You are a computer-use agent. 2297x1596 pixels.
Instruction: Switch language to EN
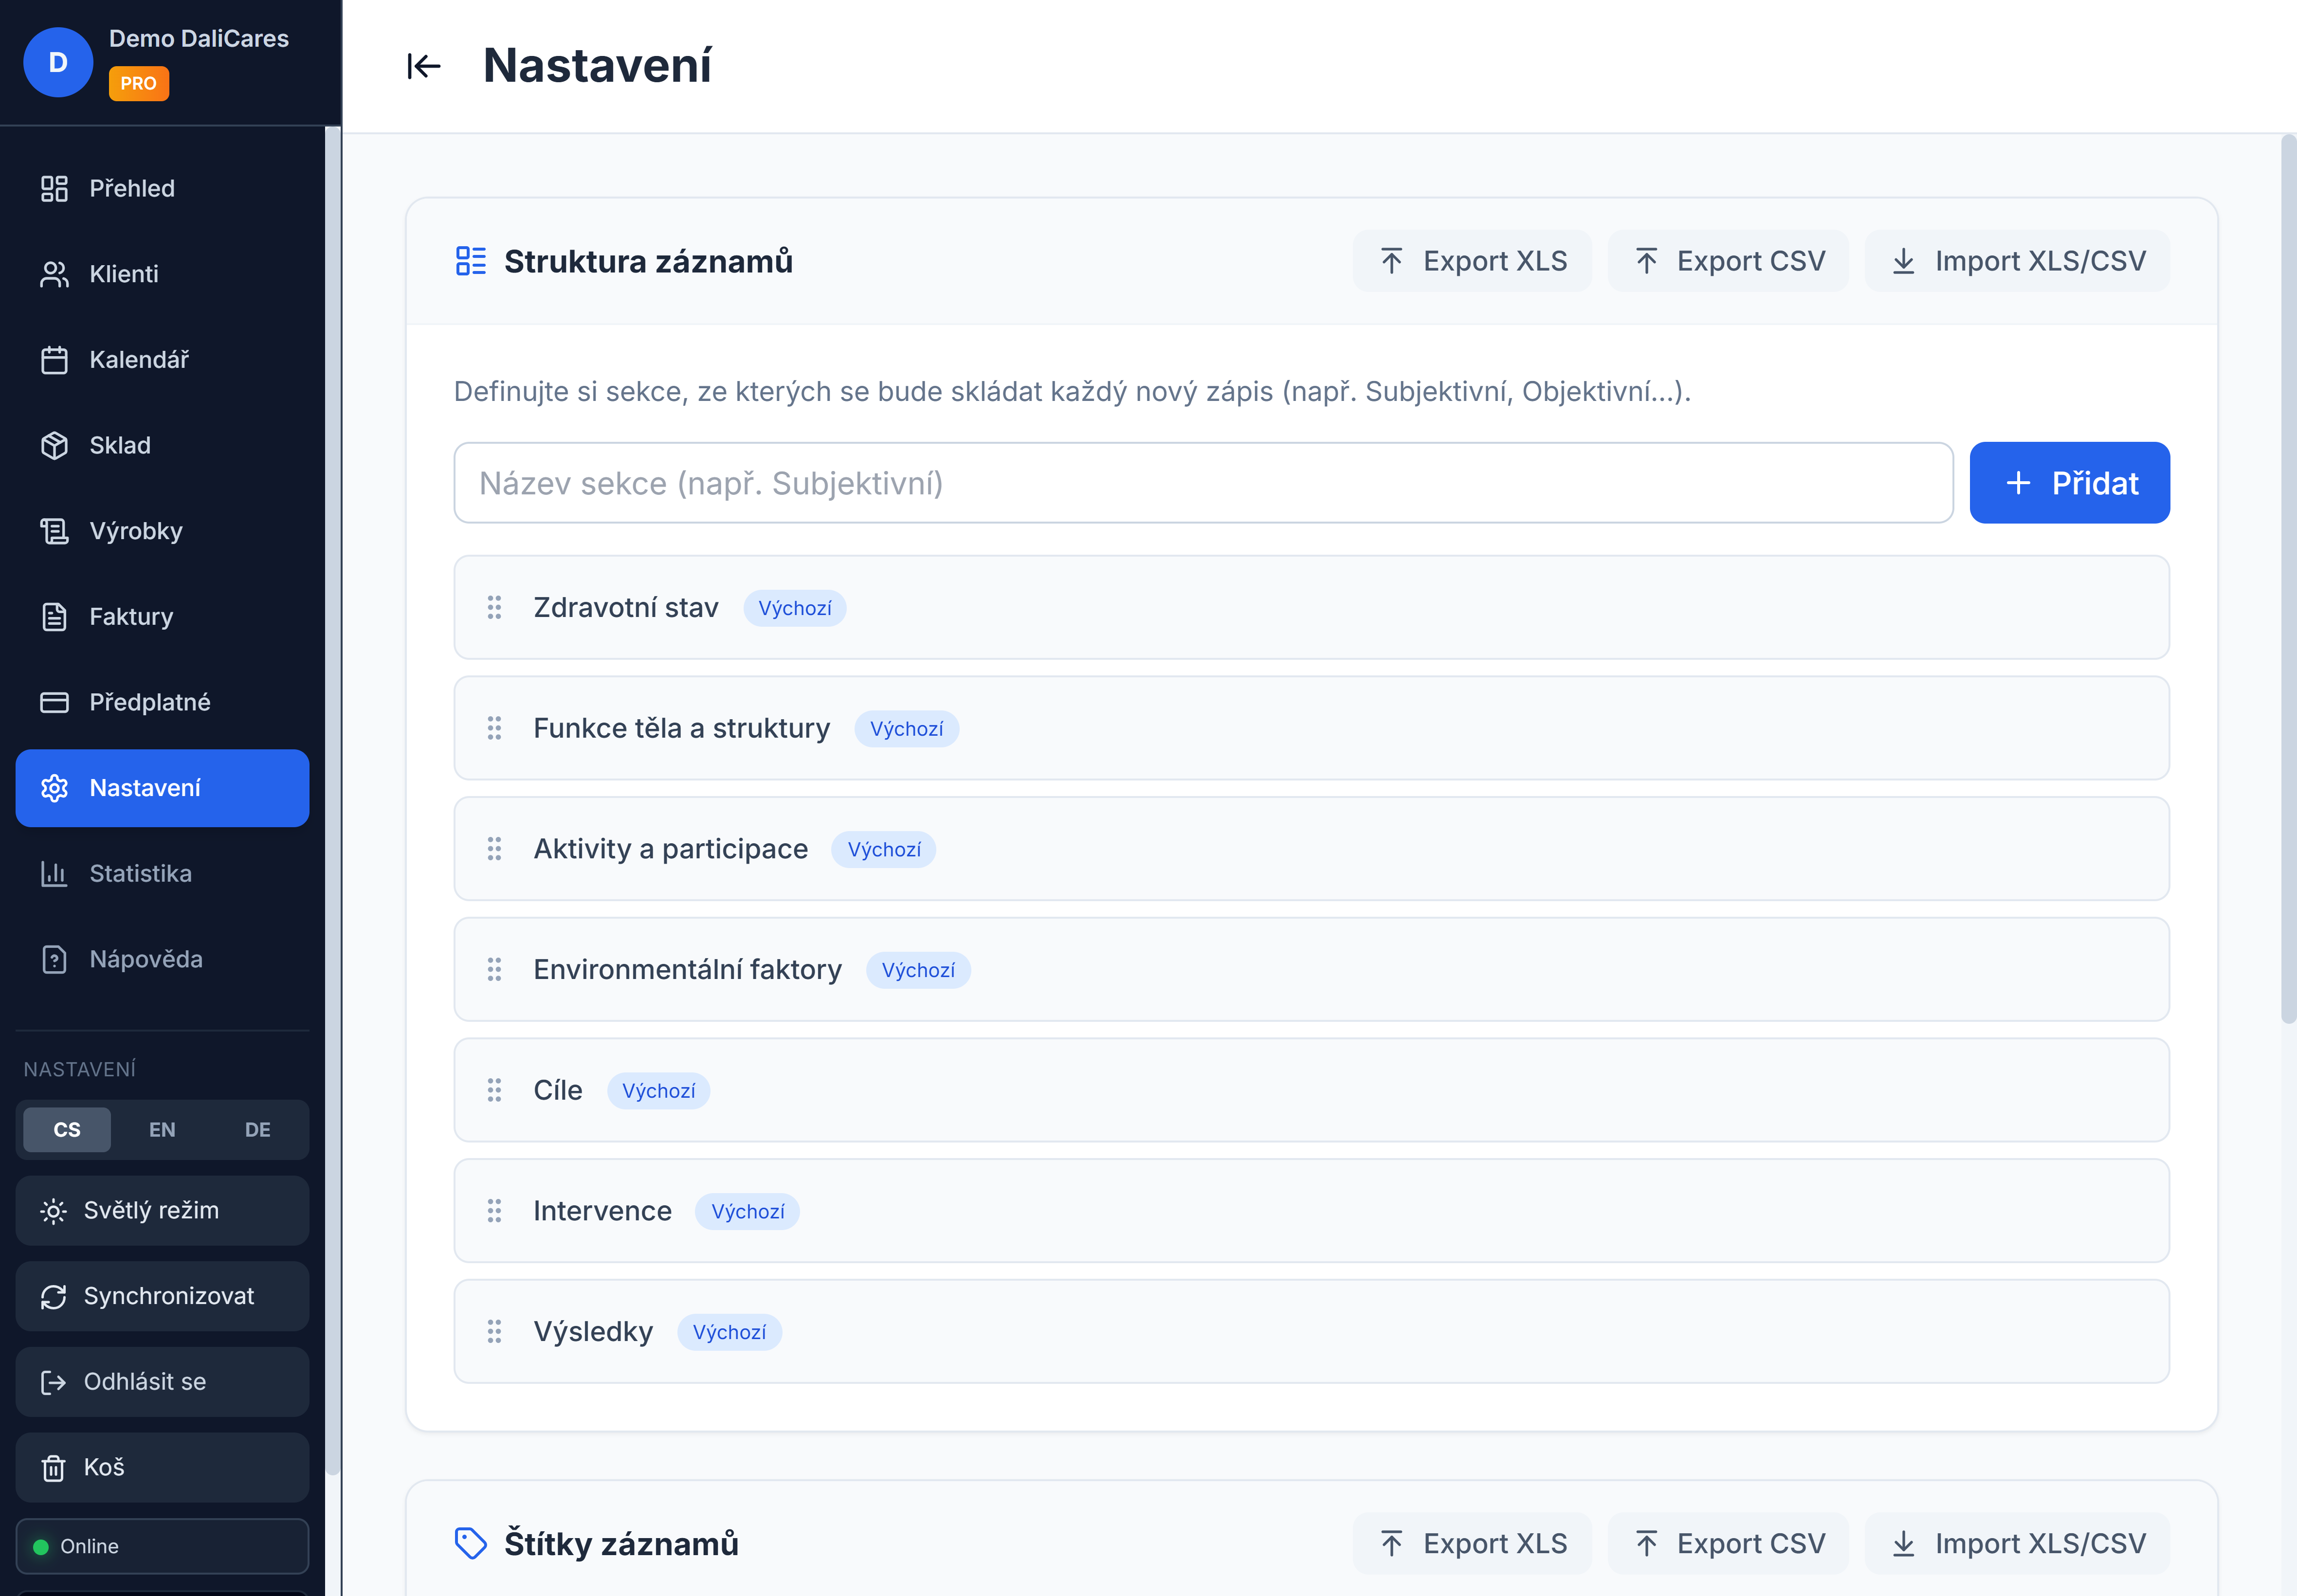click(162, 1129)
